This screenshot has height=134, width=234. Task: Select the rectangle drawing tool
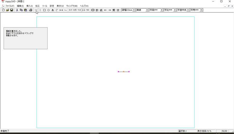click(44, 10)
